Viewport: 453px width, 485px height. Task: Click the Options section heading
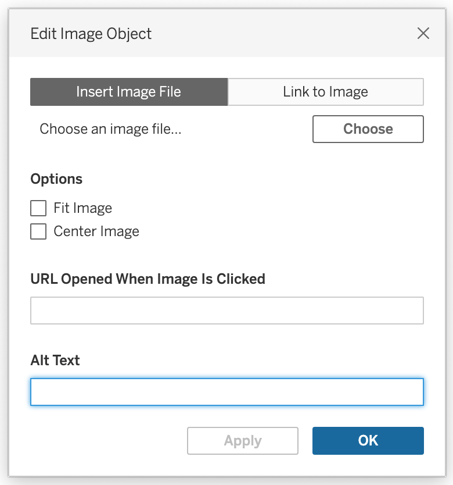pos(56,179)
